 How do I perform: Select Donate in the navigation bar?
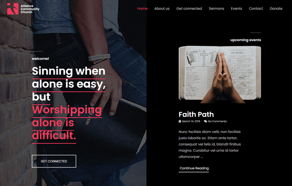click(276, 8)
